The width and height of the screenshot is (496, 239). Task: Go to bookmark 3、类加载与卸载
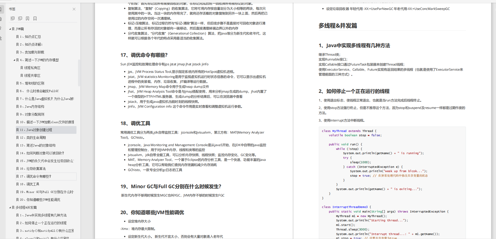pyautogui.click(x=32, y=52)
